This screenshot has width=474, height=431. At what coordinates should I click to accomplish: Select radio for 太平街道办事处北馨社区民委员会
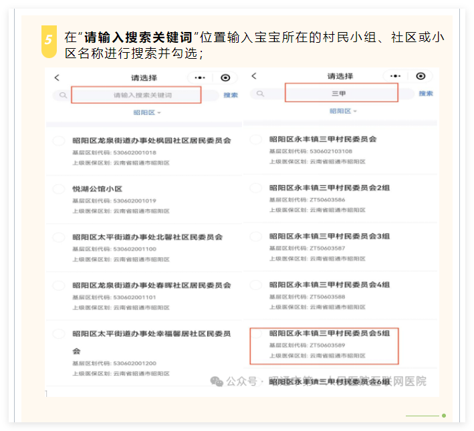tap(59, 237)
